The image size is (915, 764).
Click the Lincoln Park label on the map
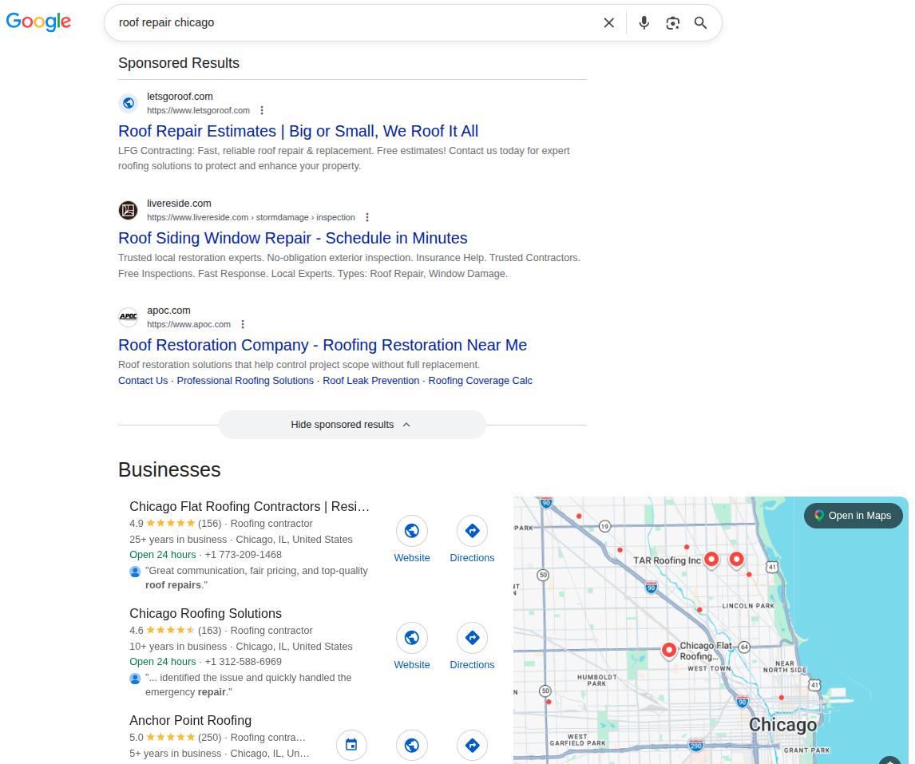[x=748, y=606]
